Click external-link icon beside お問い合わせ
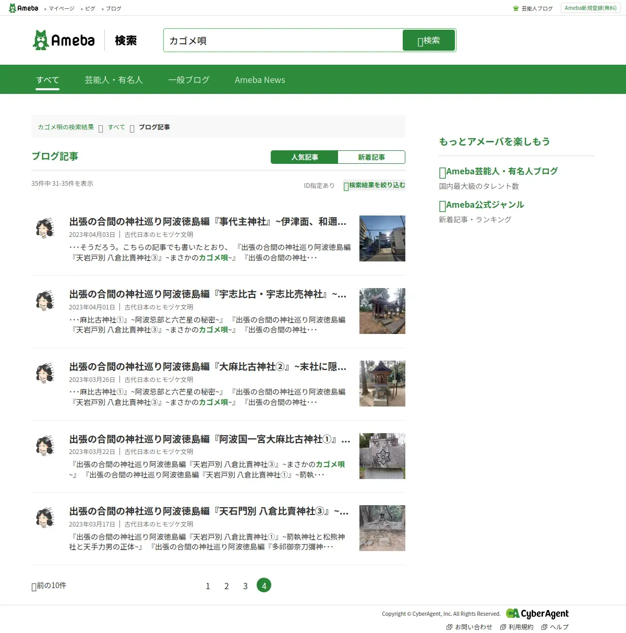This screenshot has width=626, height=633. coord(449,627)
